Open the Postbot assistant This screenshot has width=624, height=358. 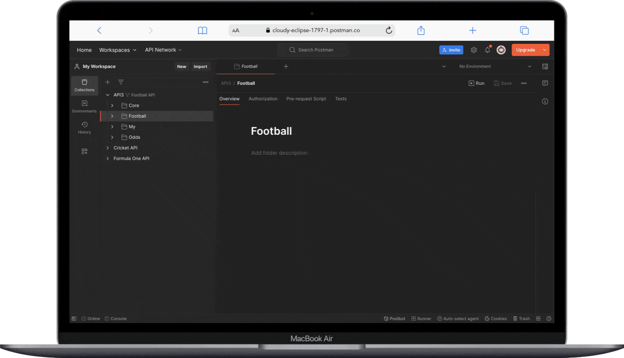tap(394, 318)
